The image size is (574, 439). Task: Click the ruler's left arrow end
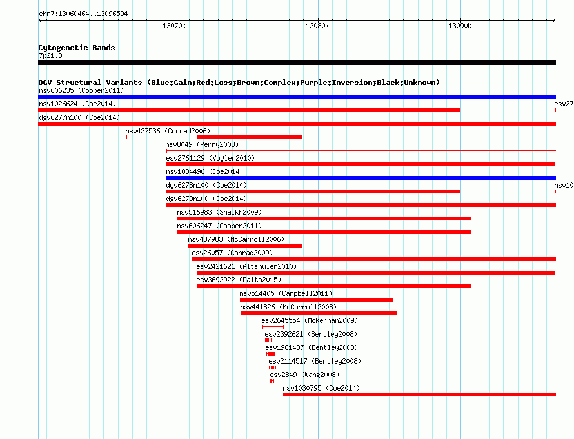click(40, 20)
